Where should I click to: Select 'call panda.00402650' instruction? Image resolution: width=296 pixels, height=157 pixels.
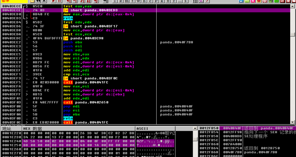[x=86, y=102]
